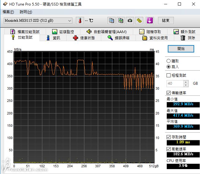Switch to the 抹除 tab
Screen dimensions: 200x174
point(187,38)
